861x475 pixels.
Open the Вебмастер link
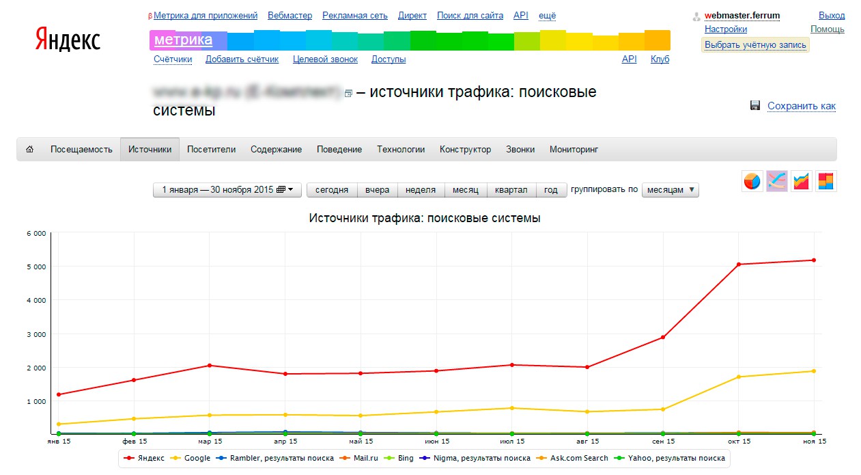290,15
